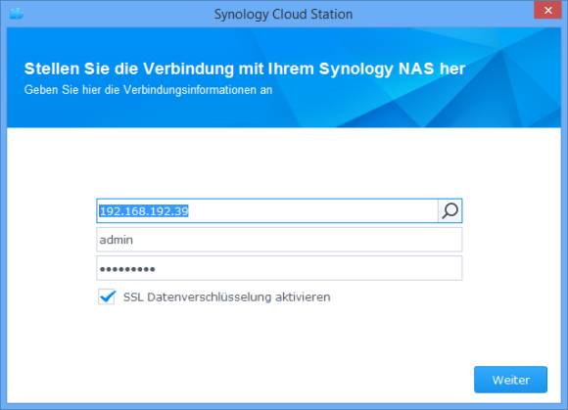Click the Stellen Sie die Verbindung heading

[x=245, y=68]
